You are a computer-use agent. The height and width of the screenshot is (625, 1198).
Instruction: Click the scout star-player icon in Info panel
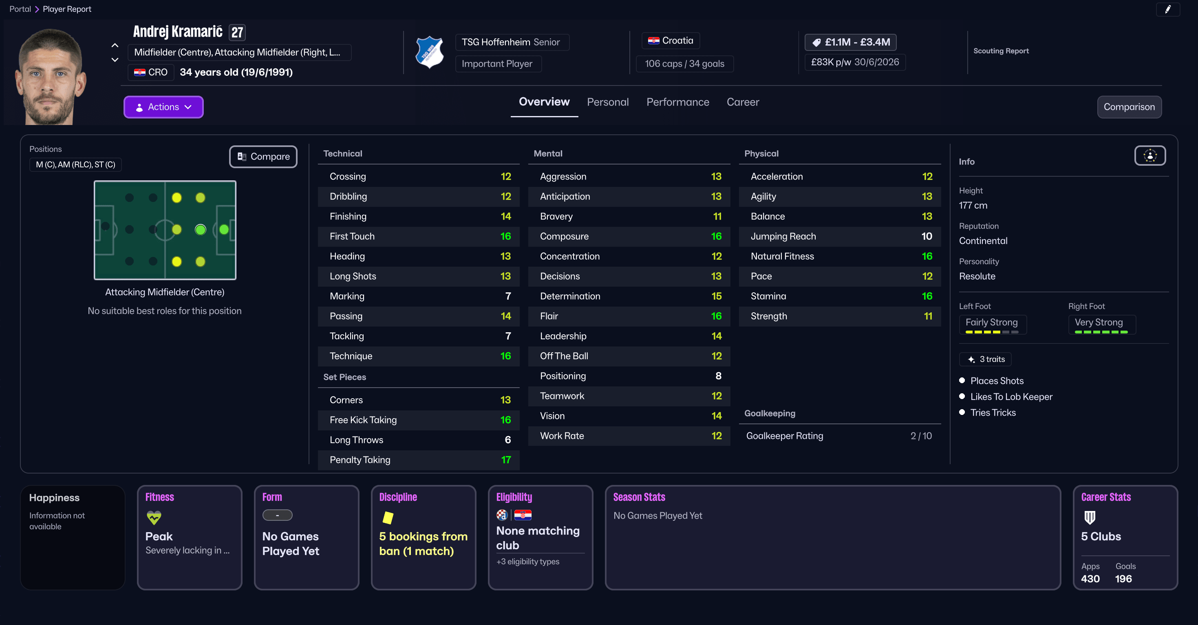click(x=1149, y=156)
